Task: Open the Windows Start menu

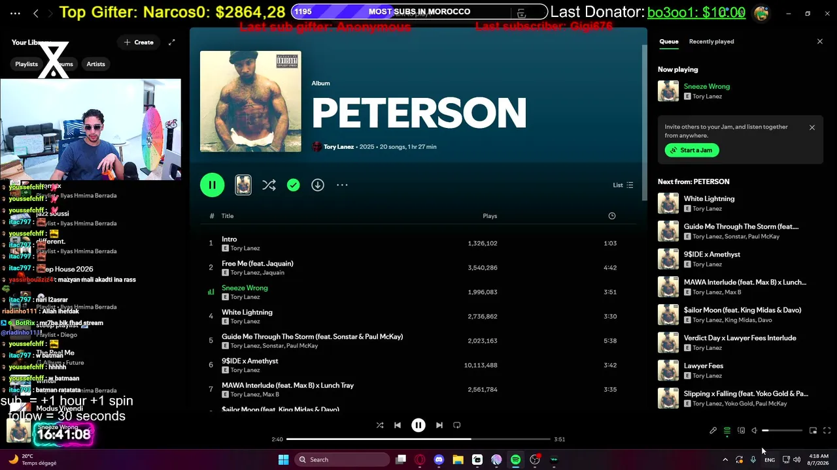Action: [283, 460]
